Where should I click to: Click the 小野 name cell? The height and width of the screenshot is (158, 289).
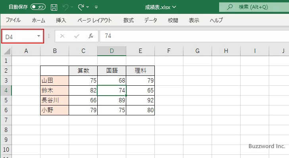tap(54, 110)
